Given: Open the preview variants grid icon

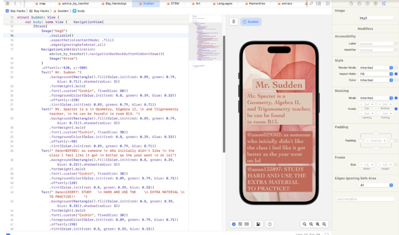Looking at the screenshot, I should [x=247, y=224].
